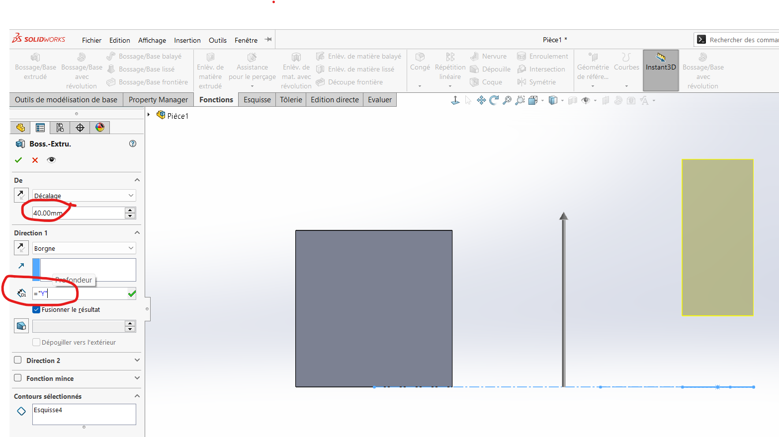Switch to the Tôlerie tab
779x437 pixels.
coord(291,100)
